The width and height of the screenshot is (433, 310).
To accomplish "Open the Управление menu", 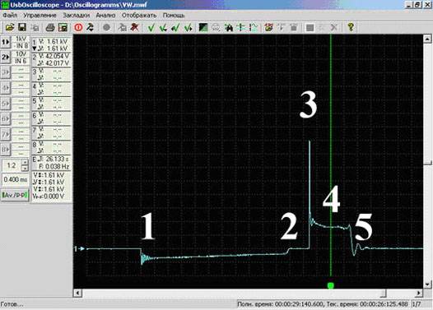I will click(40, 16).
